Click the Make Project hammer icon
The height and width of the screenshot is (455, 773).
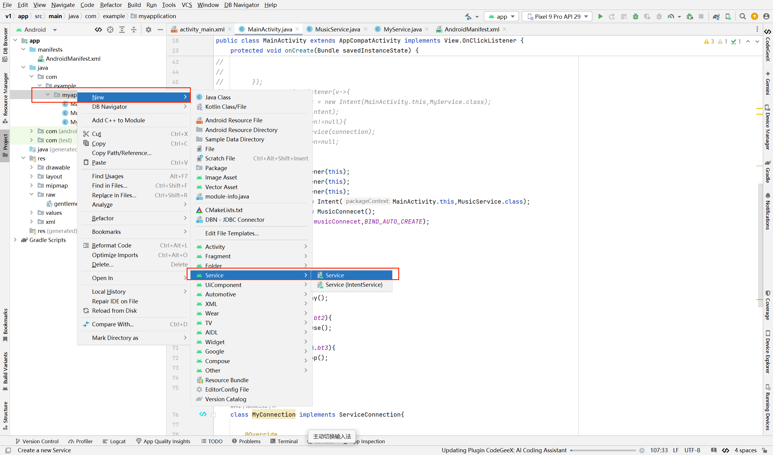pos(468,17)
